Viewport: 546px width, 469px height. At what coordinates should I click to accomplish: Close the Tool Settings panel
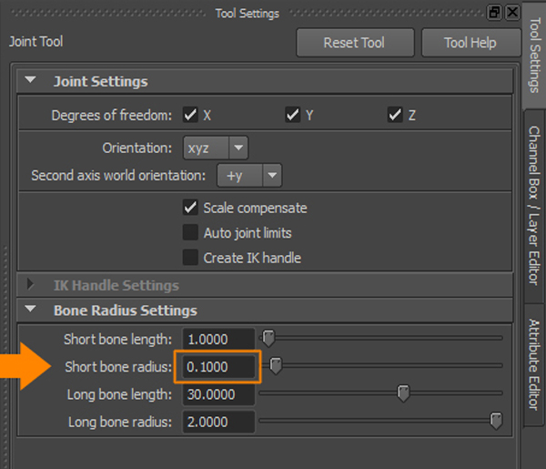[512, 13]
